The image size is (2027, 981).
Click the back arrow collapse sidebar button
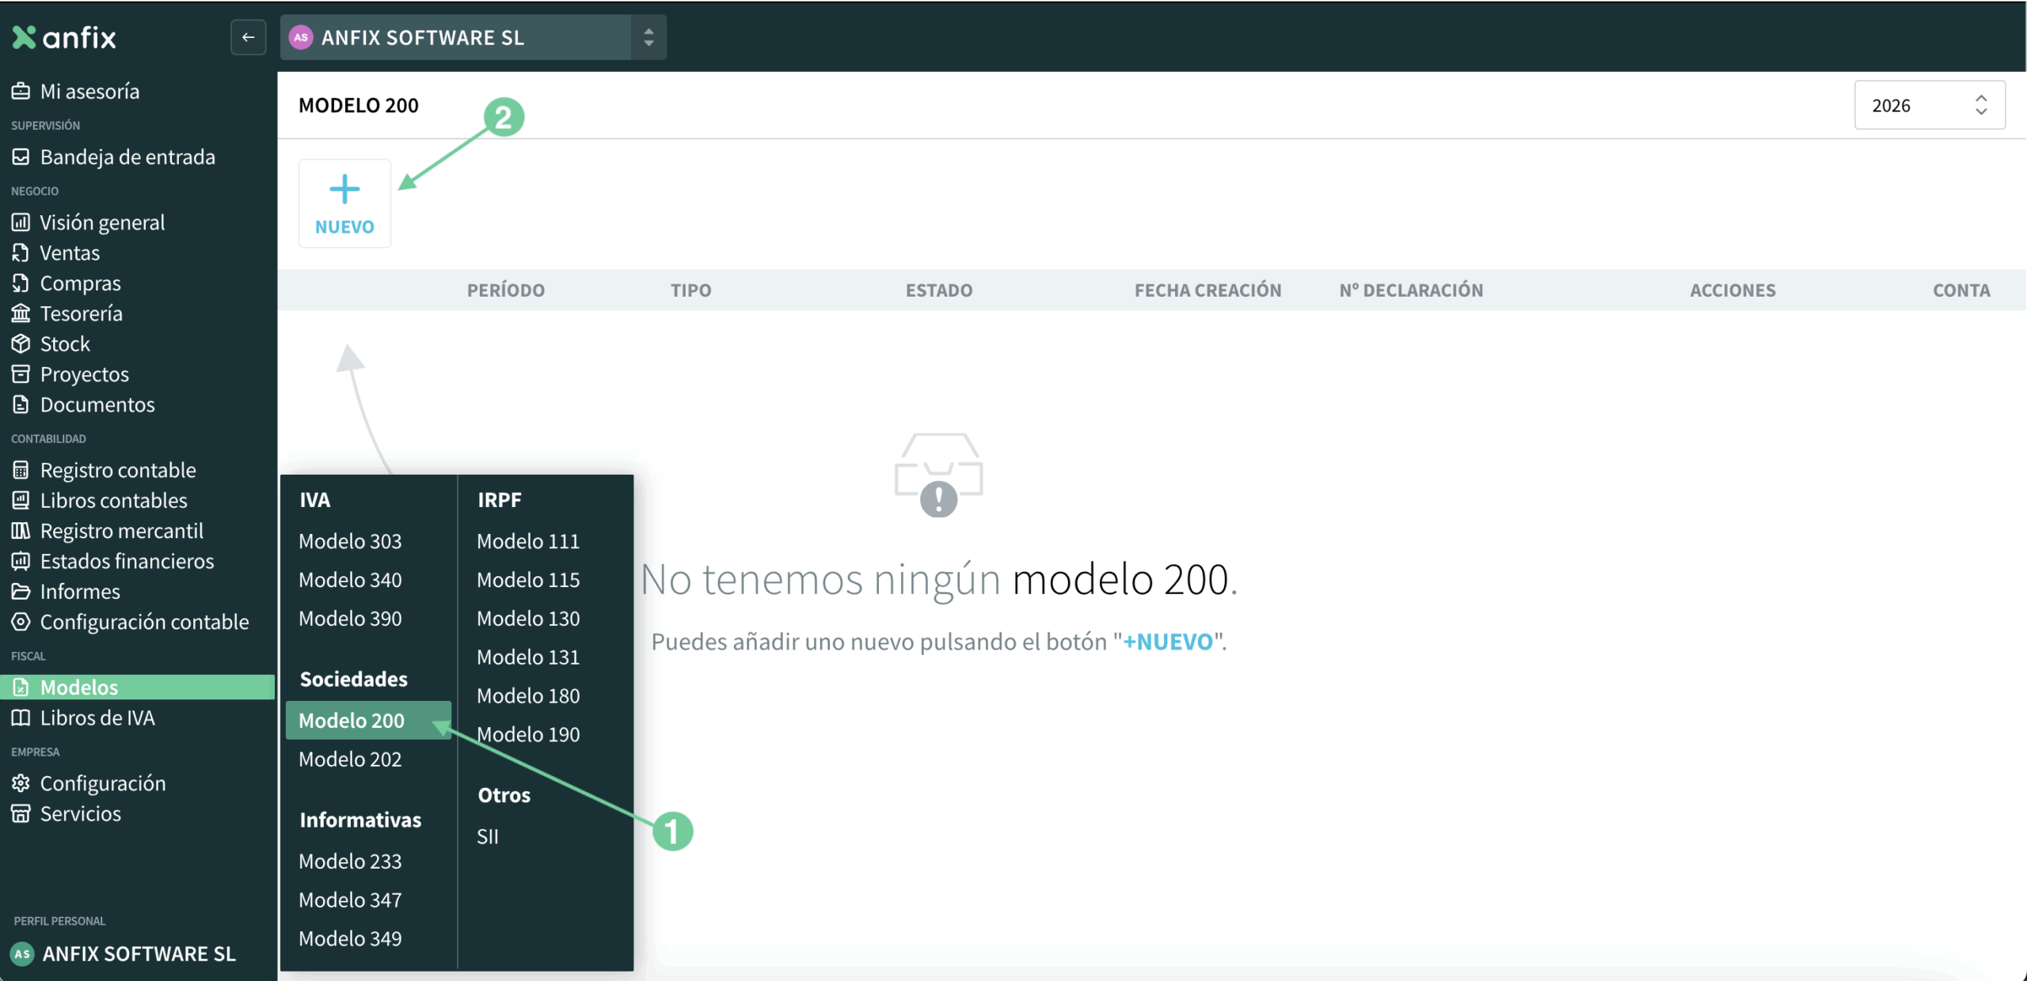[x=248, y=37]
